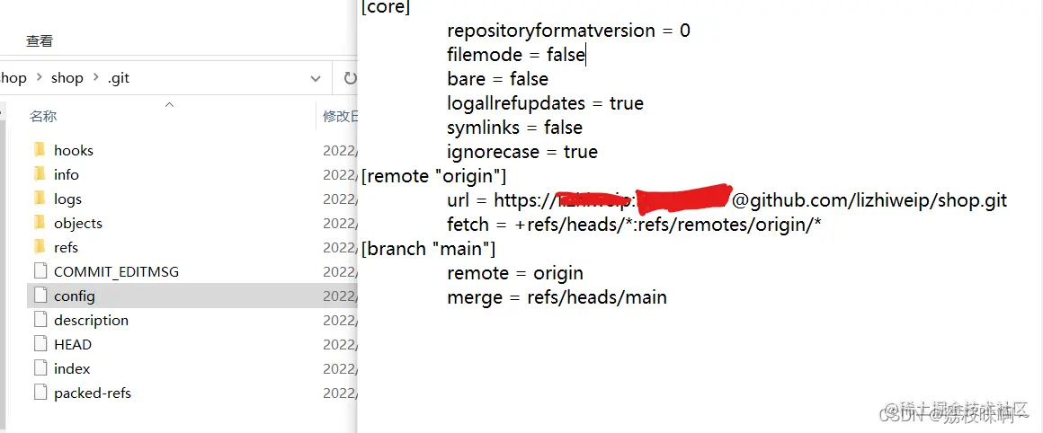Place cursor on repositoryformatversion = 0 line
Viewport: 1043px width, 433px height.
point(569,31)
